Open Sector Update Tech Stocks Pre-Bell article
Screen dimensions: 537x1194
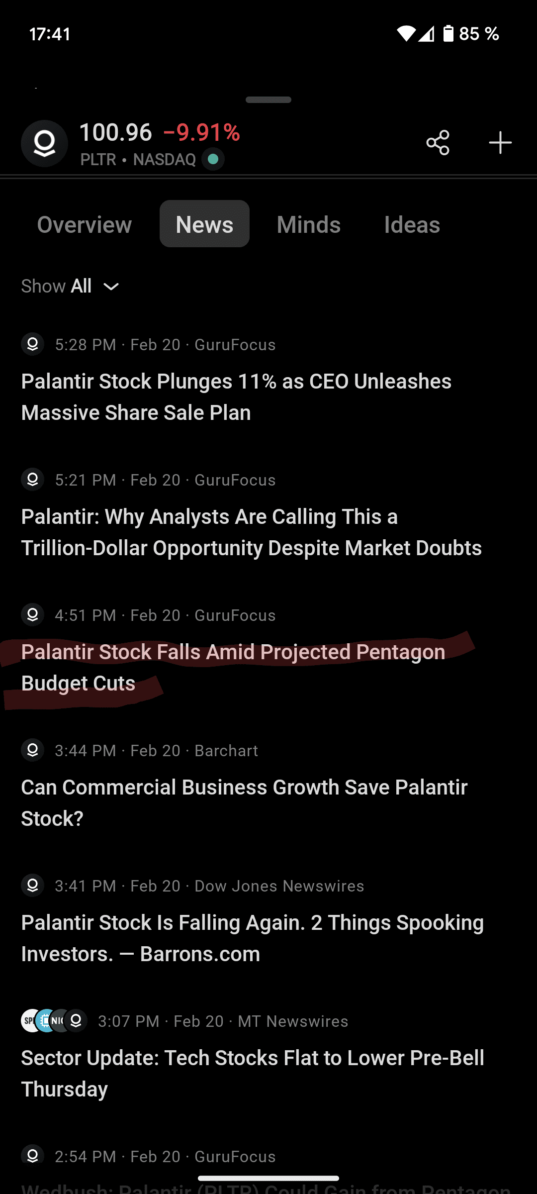pyautogui.click(x=252, y=1074)
